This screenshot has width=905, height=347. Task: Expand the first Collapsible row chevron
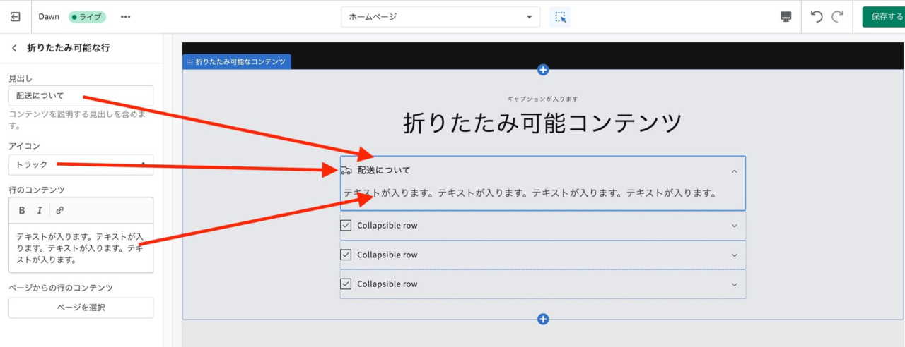[x=735, y=226]
